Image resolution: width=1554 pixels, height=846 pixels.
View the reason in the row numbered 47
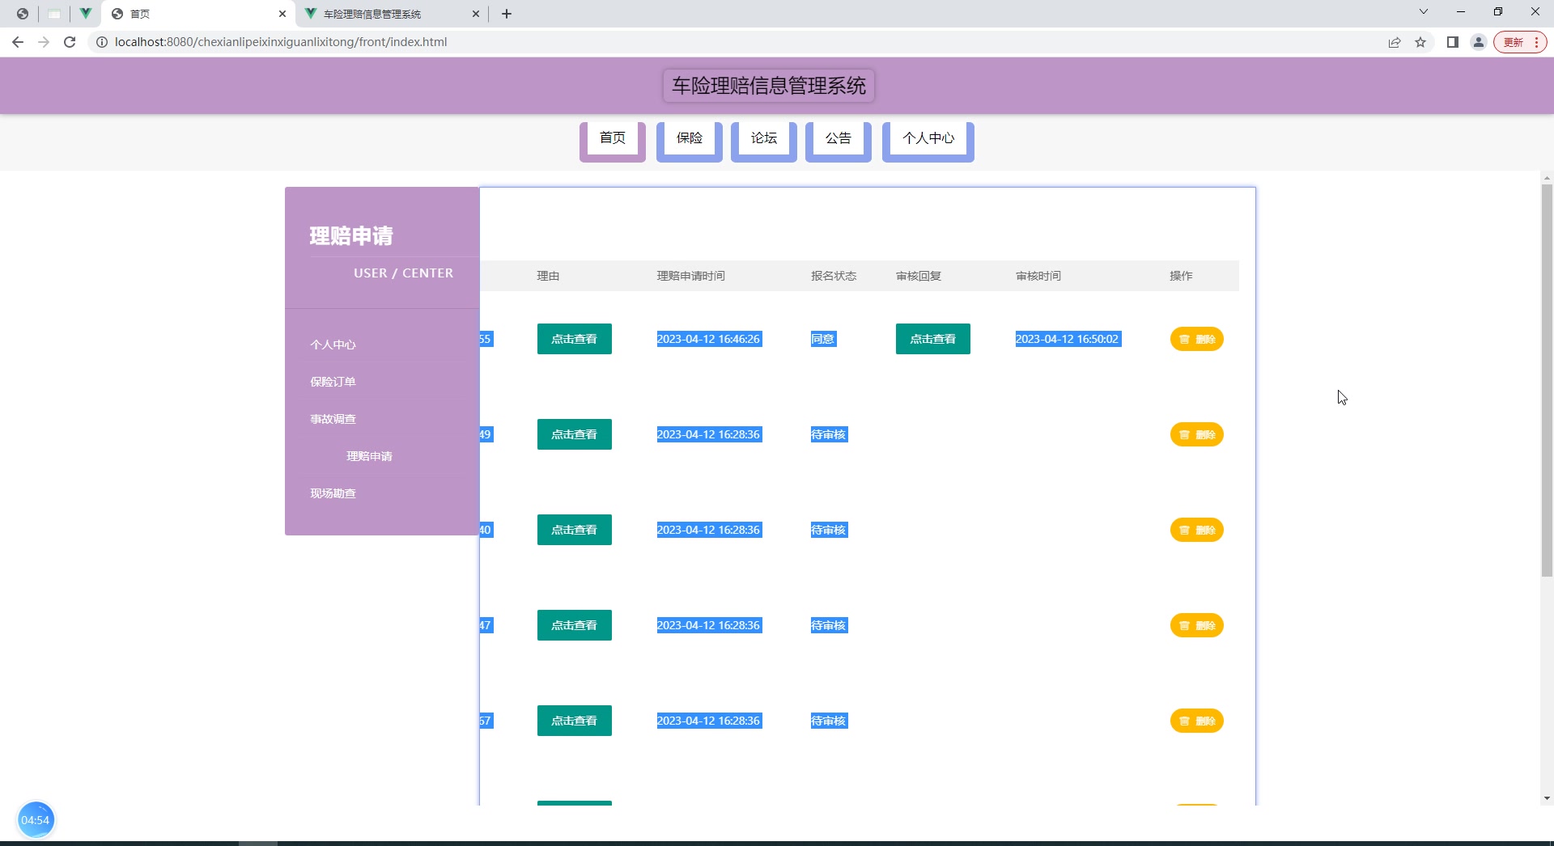pyautogui.click(x=575, y=625)
